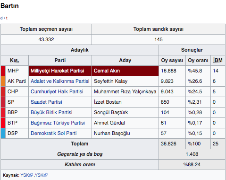
Task: Click MHP vote count 16.888
Action: [168, 71]
